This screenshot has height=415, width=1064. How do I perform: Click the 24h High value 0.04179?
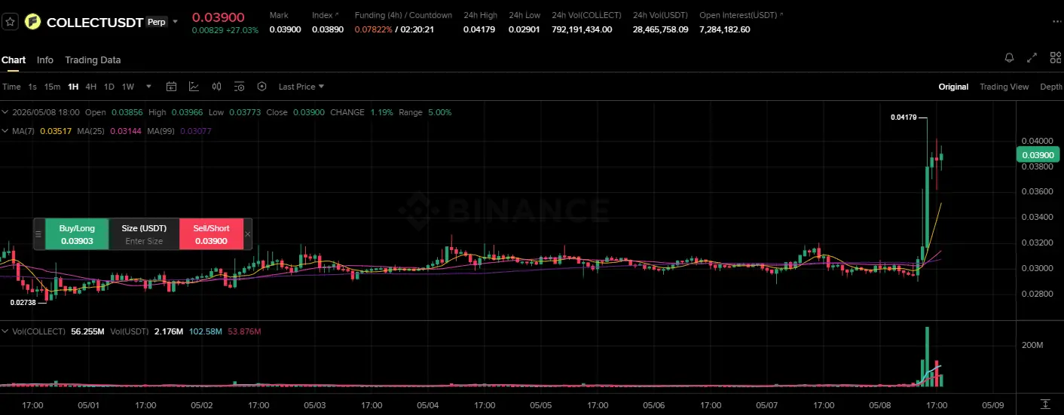(x=479, y=29)
